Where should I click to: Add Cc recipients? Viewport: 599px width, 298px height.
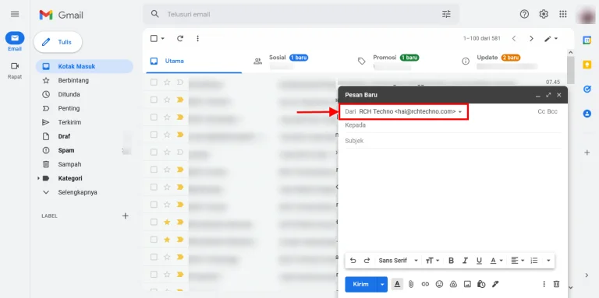541,112
